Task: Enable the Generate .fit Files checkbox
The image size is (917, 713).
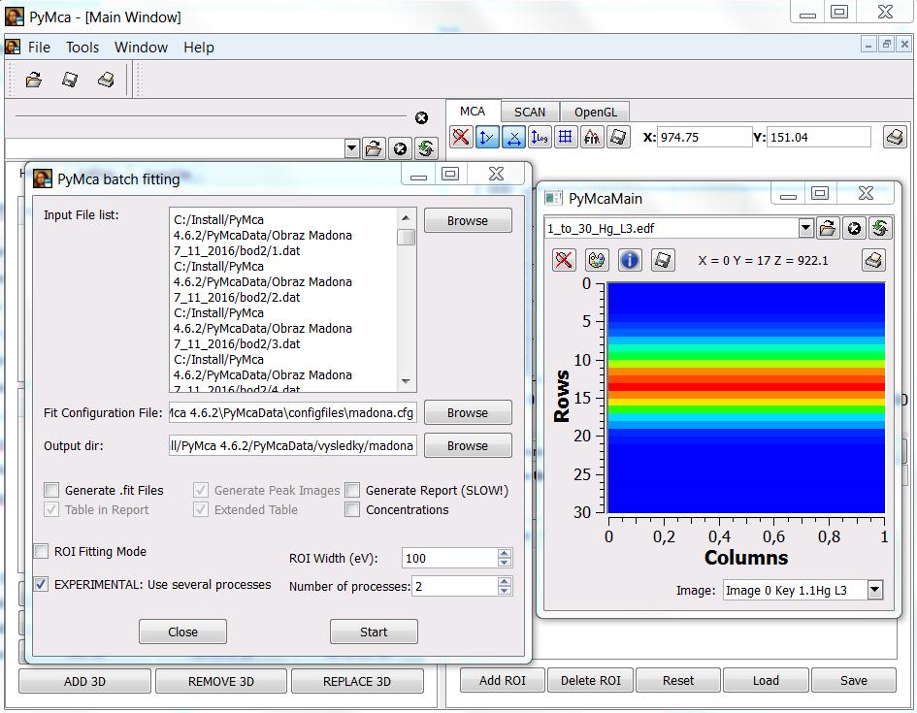Action: click(51, 490)
